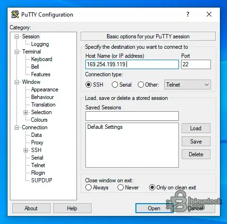The image size is (227, 224).
Task: Open the Selection category
Action: [42, 112]
